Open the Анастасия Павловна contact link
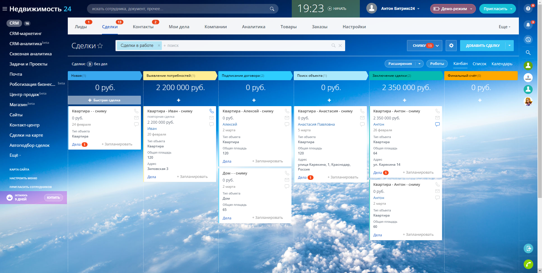The width and height of the screenshot is (542, 273). [316, 124]
